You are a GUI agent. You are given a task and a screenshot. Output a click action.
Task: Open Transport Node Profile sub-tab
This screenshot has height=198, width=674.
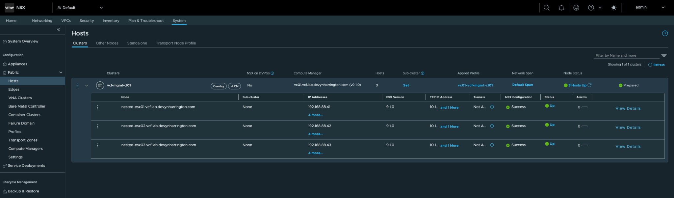pos(176,43)
